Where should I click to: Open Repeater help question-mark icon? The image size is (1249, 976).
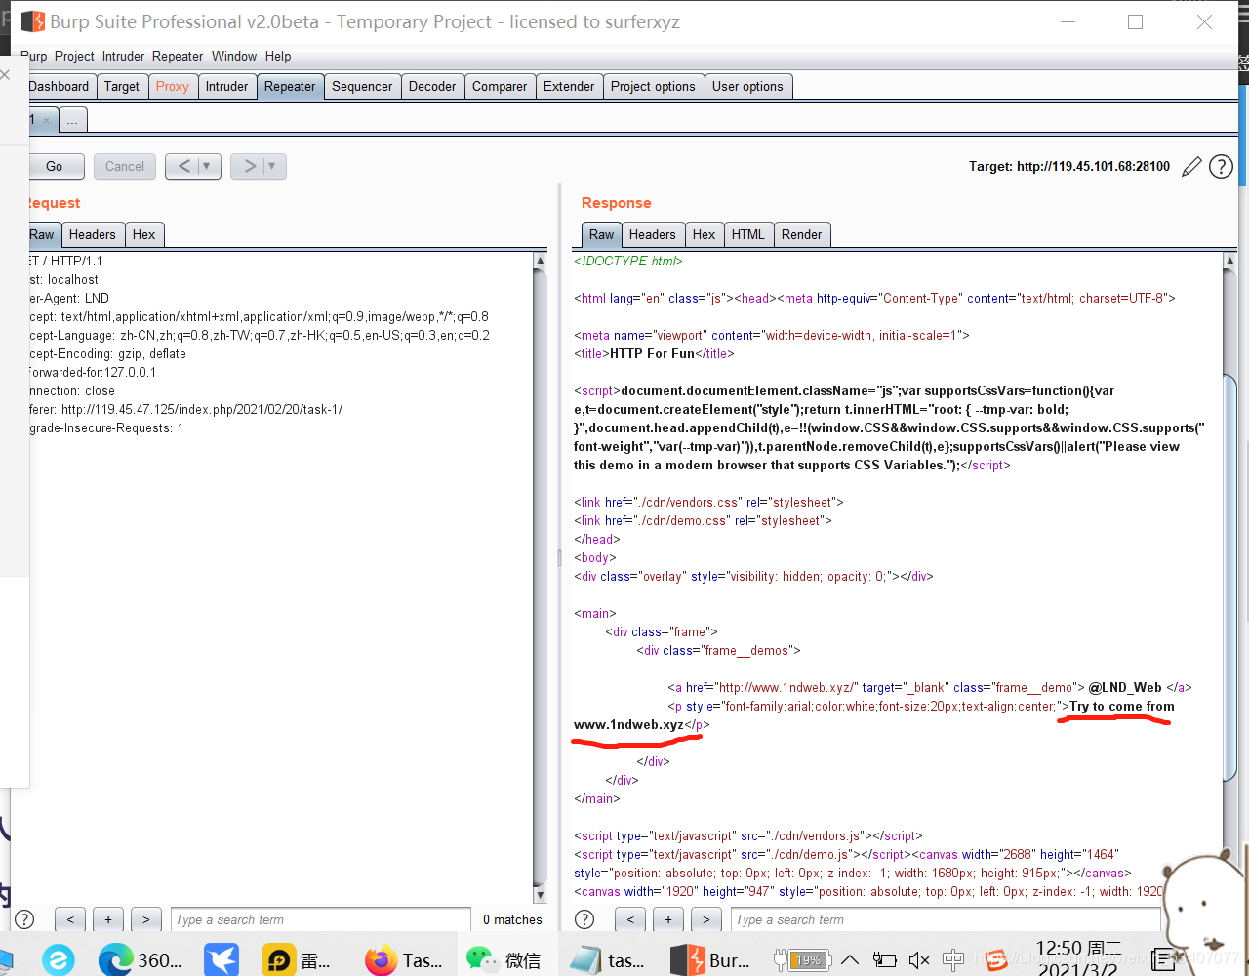pyautogui.click(x=1221, y=167)
